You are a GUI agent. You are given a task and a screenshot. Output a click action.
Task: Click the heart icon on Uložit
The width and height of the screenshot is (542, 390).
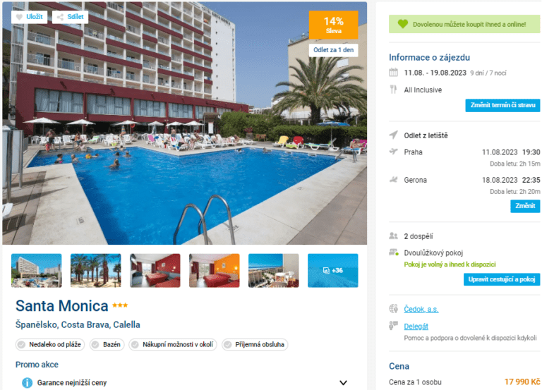point(20,17)
